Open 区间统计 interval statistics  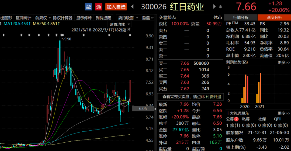[x=23, y=18]
